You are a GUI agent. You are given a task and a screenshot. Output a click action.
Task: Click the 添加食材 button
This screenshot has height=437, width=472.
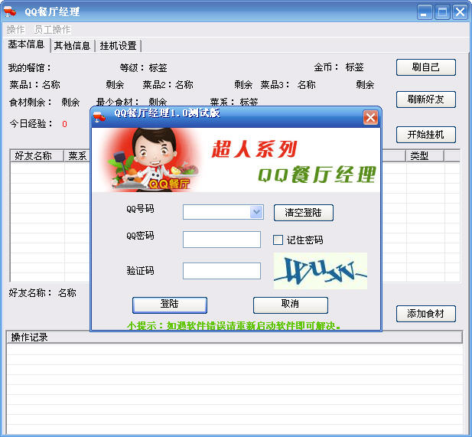(425, 314)
